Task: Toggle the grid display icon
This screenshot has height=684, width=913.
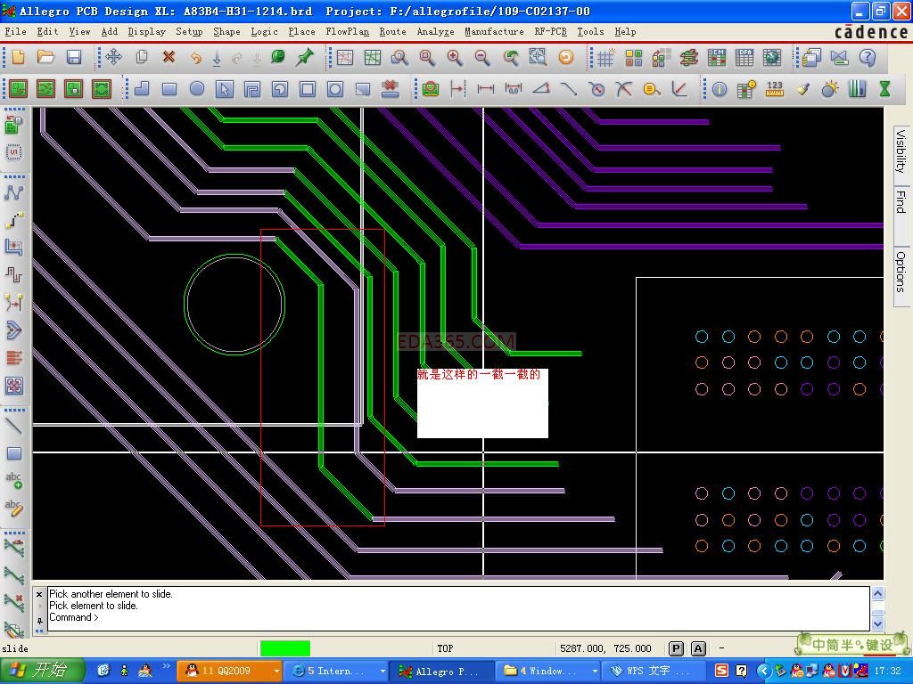Action: [606, 58]
